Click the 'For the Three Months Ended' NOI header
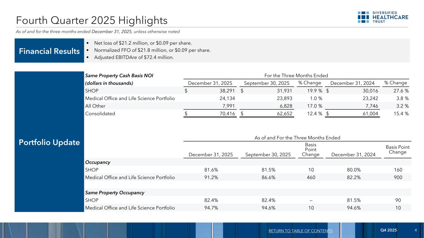 pos(296,75)
